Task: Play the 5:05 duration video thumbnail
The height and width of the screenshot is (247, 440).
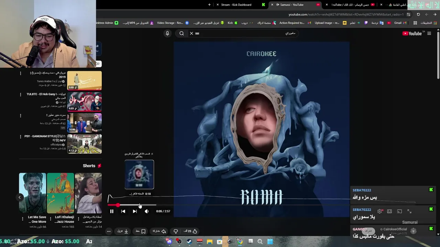Action: (85, 81)
